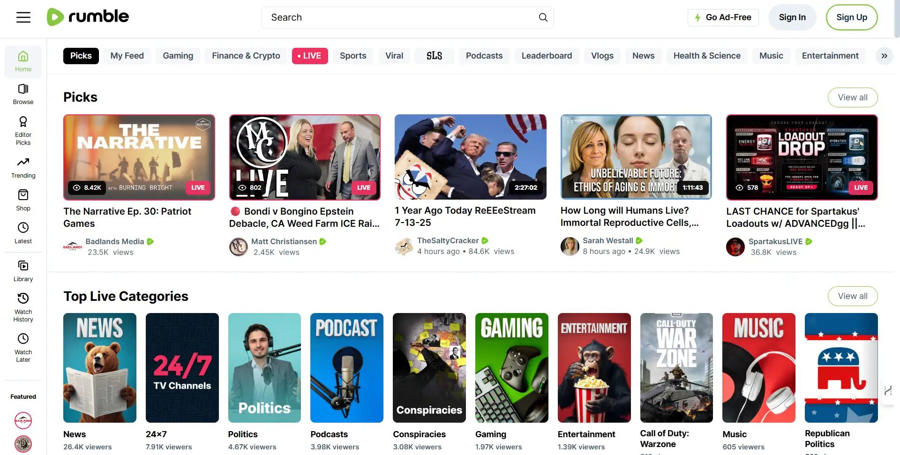Open Browse in the sidebar

[23, 94]
